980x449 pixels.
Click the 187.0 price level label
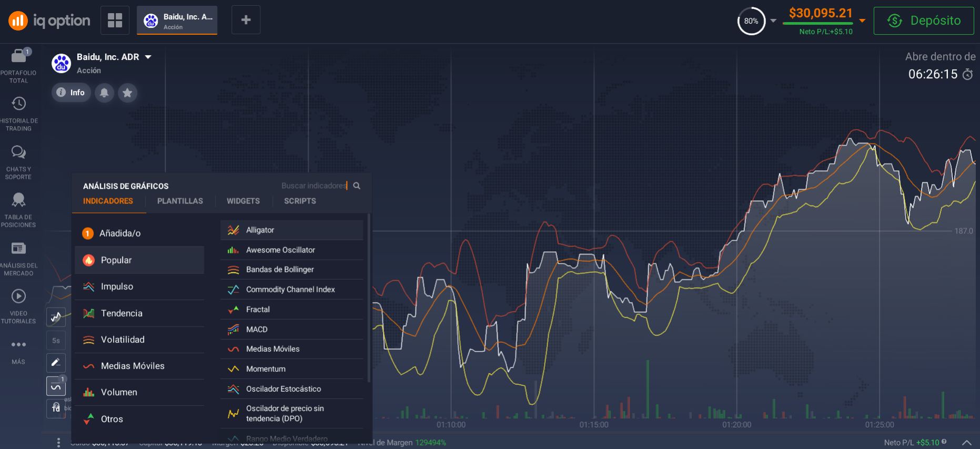(x=964, y=231)
